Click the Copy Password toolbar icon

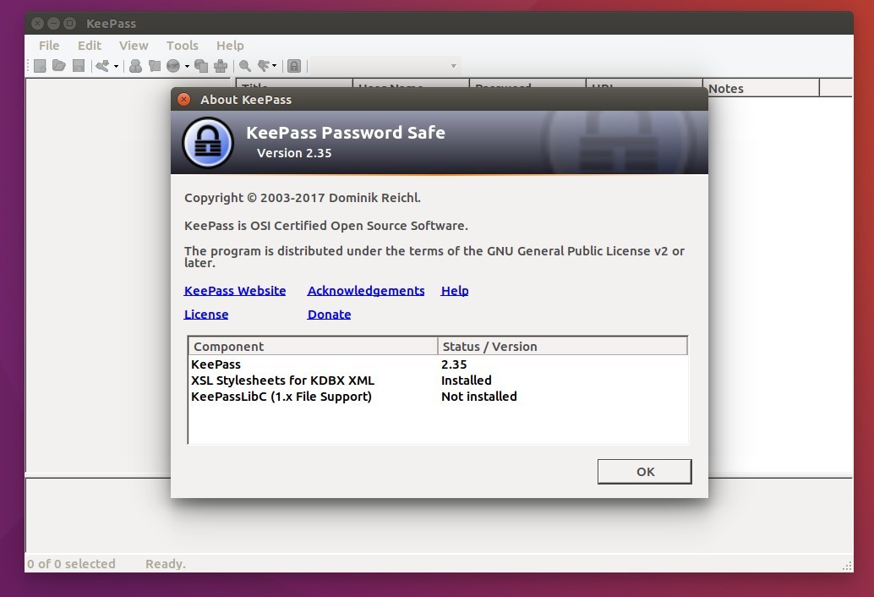155,66
